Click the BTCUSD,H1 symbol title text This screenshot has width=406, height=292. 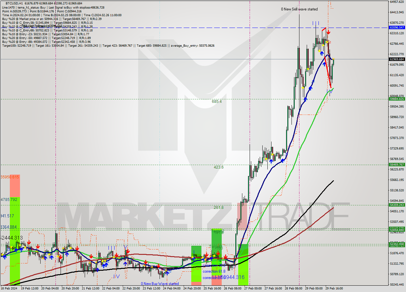tap(14, 3)
